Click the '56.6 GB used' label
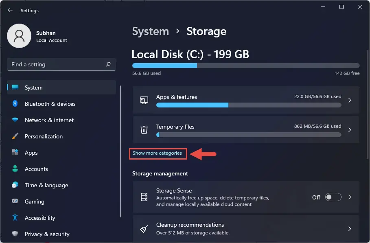The height and width of the screenshot is (243, 370). [147, 73]
